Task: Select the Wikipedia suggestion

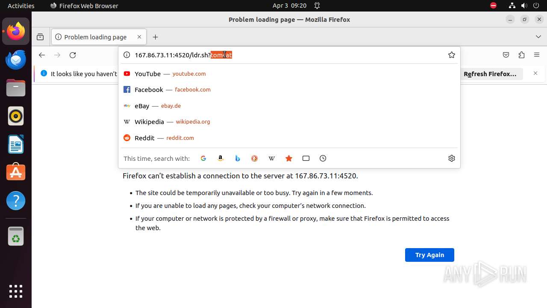Action: 289,121
